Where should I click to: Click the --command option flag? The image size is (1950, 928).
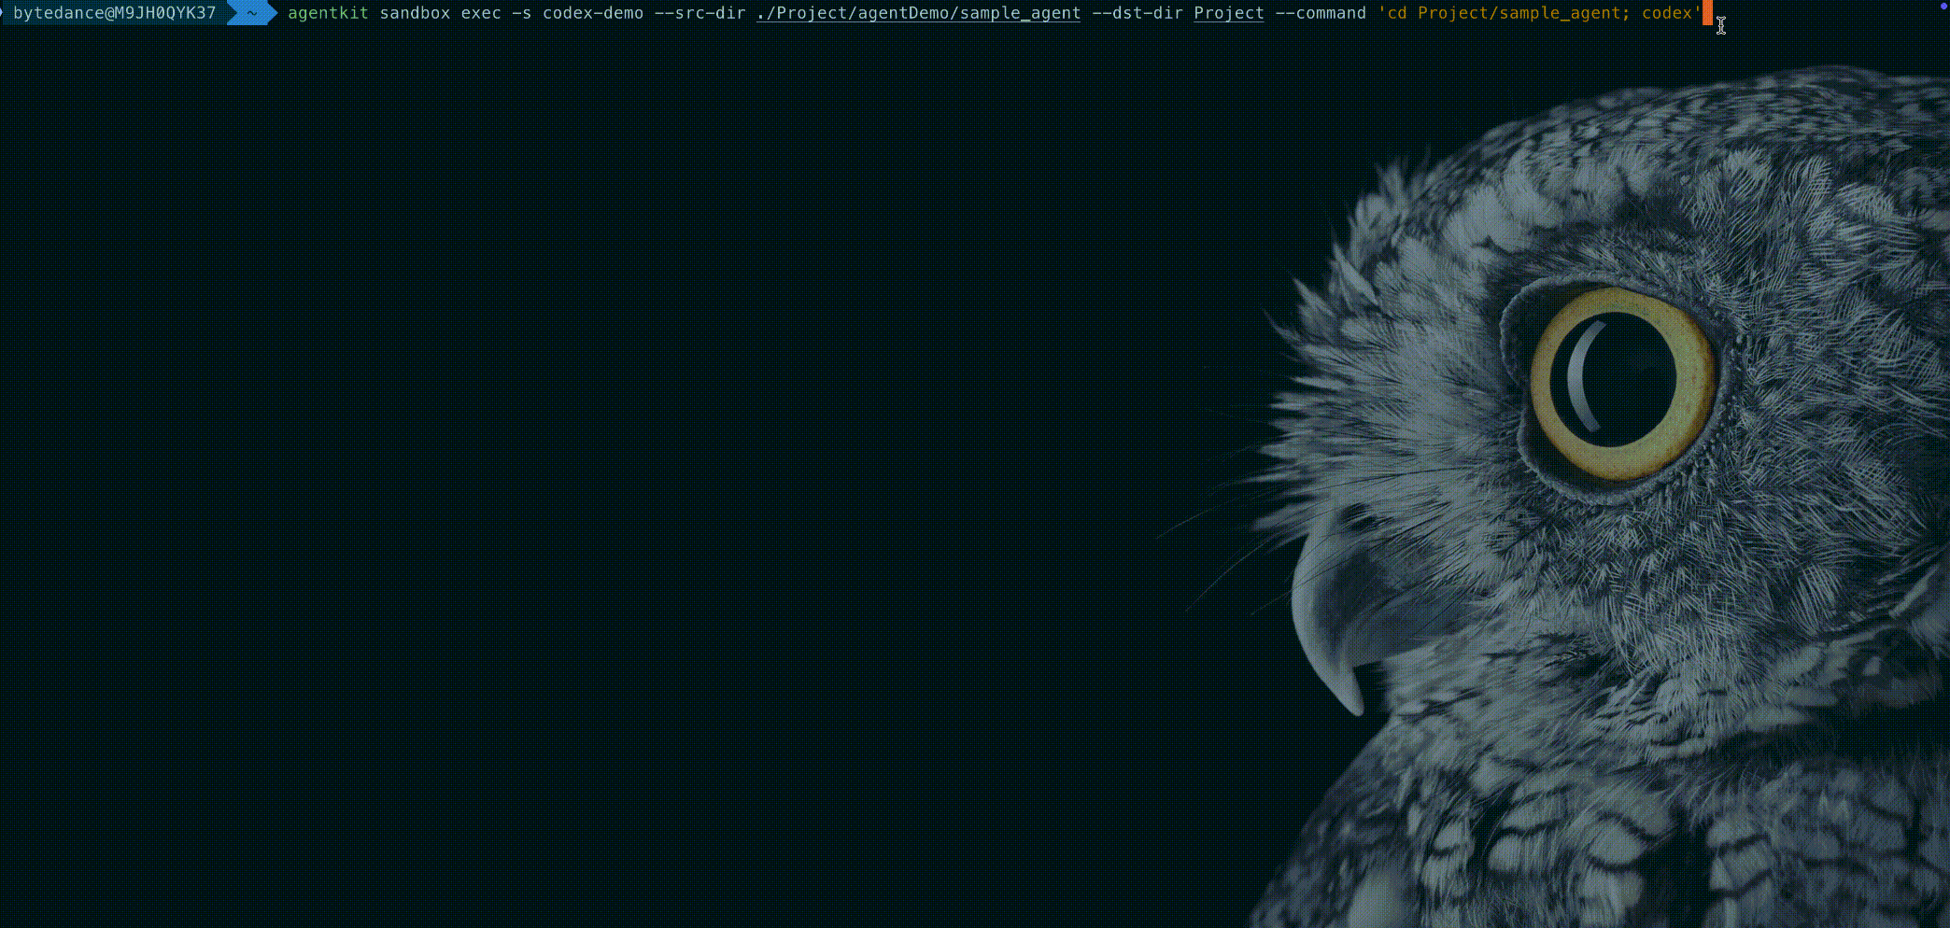point(1321,13)
